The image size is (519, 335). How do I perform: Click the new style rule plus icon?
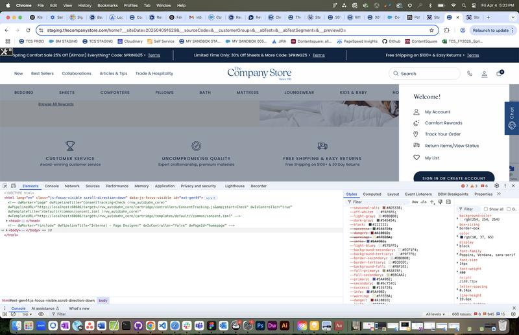(432, 202)
